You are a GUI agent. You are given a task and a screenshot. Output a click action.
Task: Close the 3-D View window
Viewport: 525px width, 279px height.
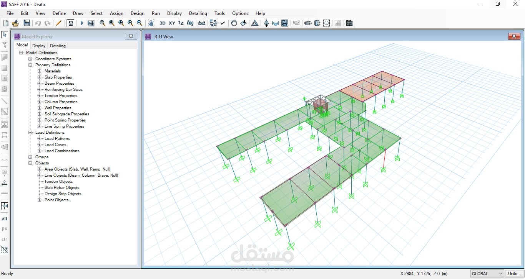click(x=514, y=36)
